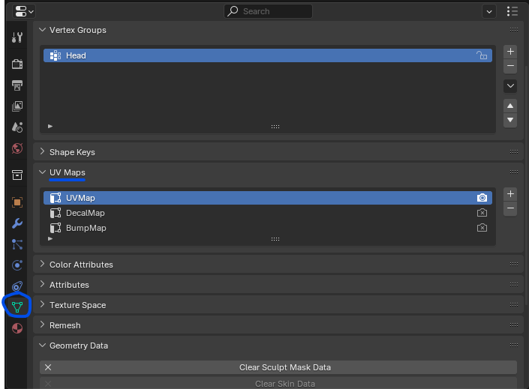The width and height of the screenshot is (529, 389).
Task: Expand the Shape Keys panel
Action: pyautogui.click(x=72, y=152)
